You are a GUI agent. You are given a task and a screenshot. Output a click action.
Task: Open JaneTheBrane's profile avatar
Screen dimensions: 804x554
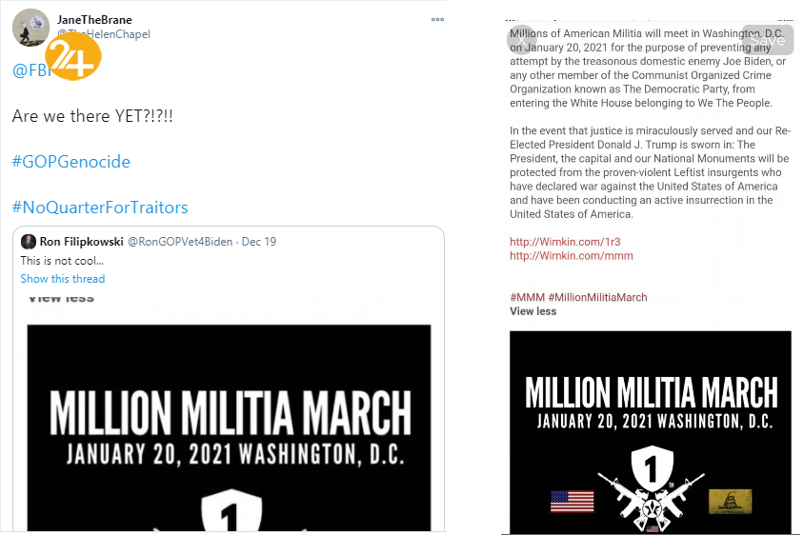click(x=30, y=28)
